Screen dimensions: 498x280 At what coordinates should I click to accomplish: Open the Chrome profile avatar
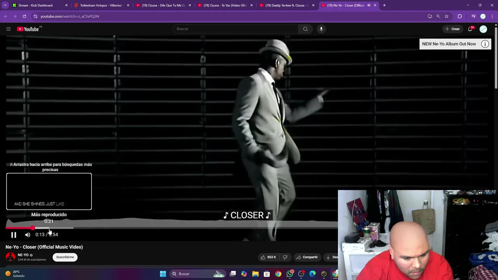coord(483,16)
